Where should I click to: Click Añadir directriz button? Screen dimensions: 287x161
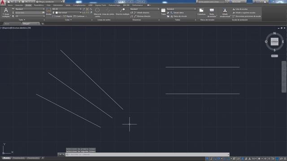pos(141,13)
